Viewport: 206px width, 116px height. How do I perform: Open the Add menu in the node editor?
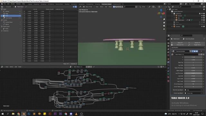tap(16, 67)
